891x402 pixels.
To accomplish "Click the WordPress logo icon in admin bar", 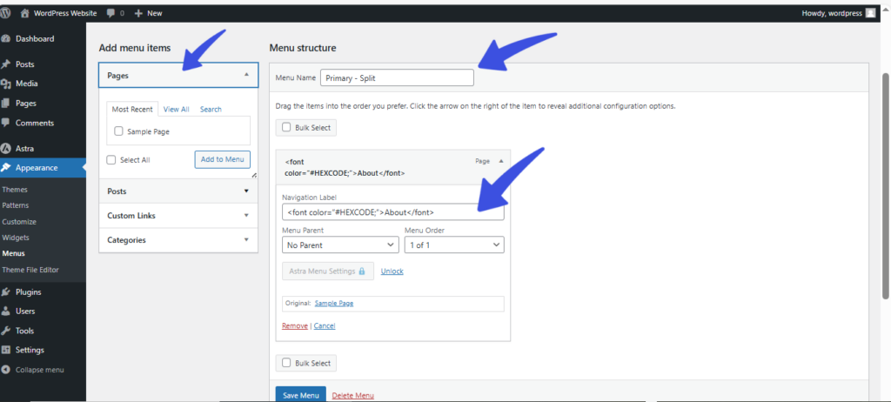I will tap(6, 13).
